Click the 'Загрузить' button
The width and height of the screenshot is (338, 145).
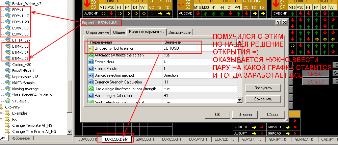pos(263,88)
